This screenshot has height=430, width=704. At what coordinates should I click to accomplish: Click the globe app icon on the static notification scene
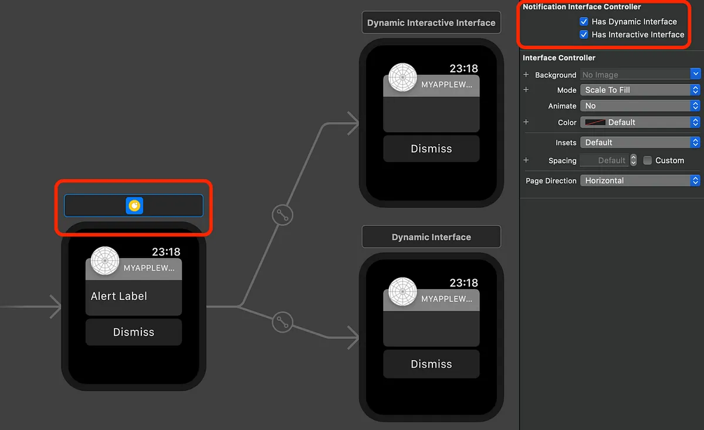(104, 261)
